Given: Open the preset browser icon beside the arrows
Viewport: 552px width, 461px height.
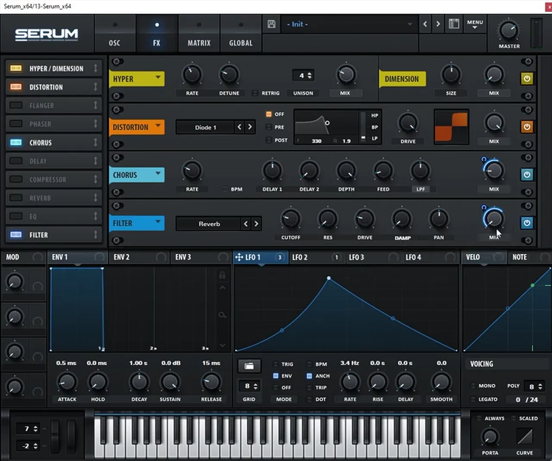Looking at the screenshot, I should pos(454,24).
